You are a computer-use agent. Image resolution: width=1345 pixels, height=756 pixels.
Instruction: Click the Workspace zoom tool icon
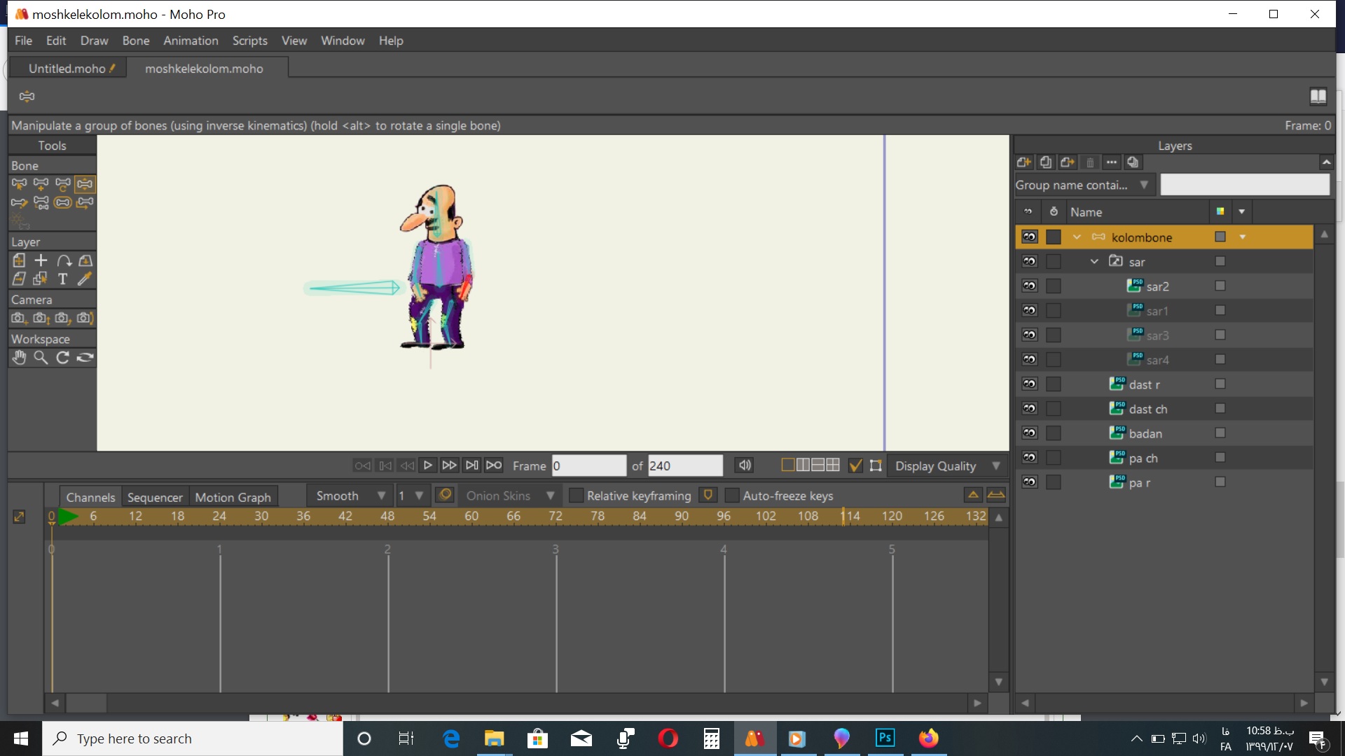pyautogui.click(x=41, y=358)
